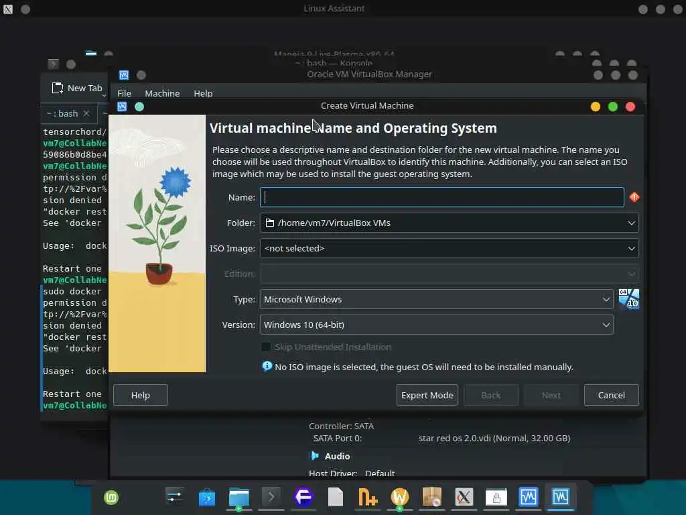This screenshot has width=686, height=515.
Task: Open the package box icon in taskbar
Action: (432, 497)
